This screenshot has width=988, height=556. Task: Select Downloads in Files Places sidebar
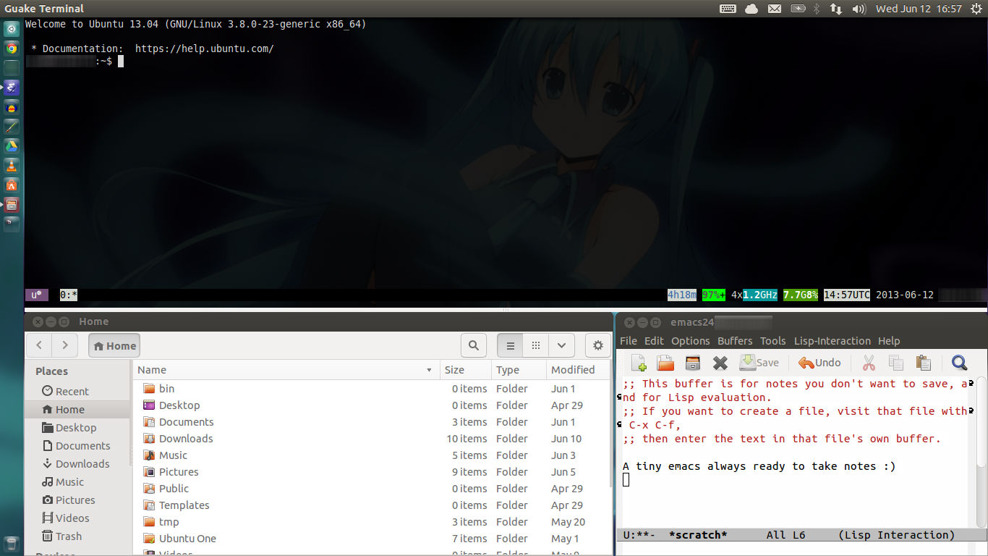(x=77, y=463)
